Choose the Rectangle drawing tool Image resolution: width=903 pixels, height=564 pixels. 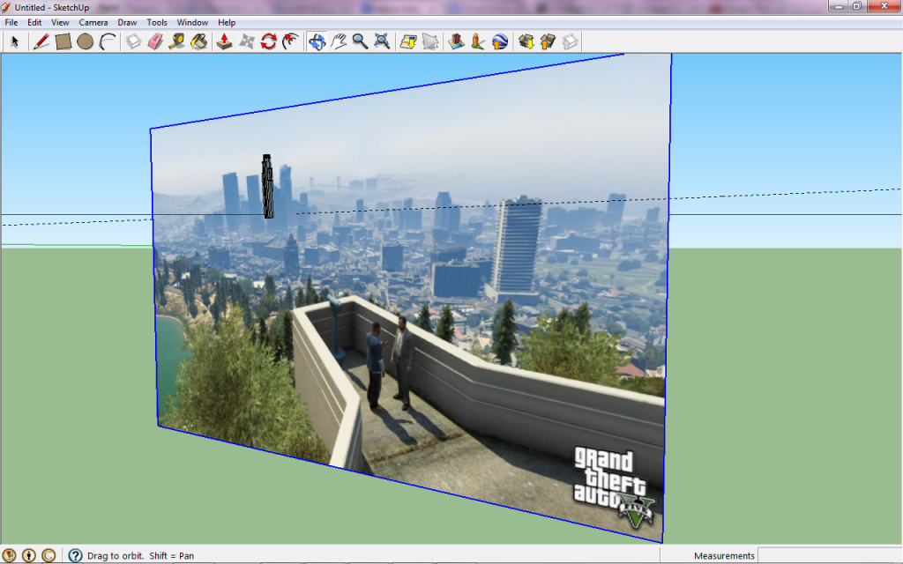point(63,41)
